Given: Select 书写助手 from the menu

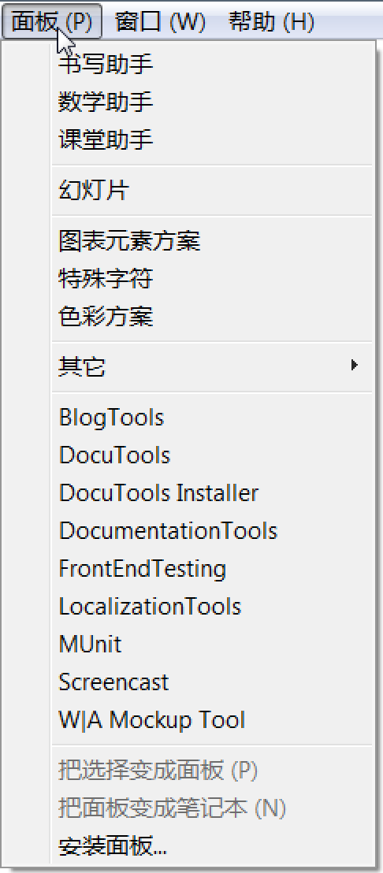Looking at the screenshot, I should coord(211,64).
